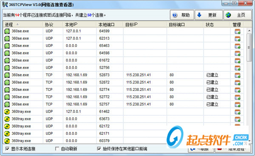Toggle 始终保持在其他窗口前端 checkbox
This screenshot has height=156, width=255.
tap(99, 148)
